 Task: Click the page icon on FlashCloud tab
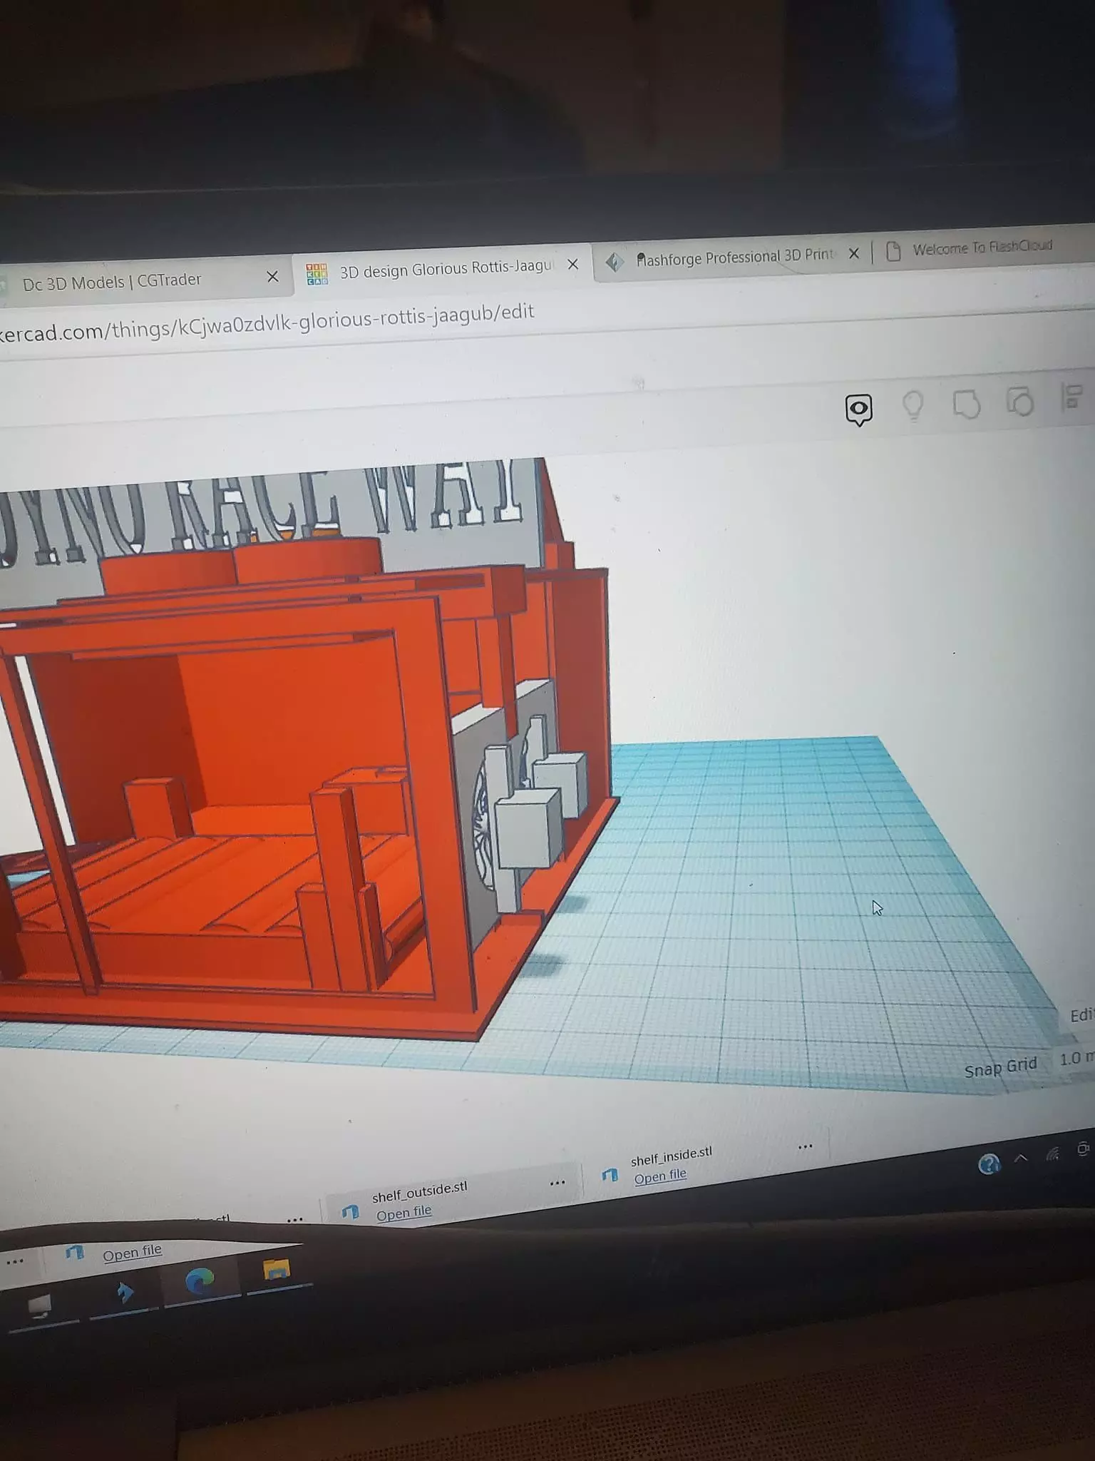893,251
